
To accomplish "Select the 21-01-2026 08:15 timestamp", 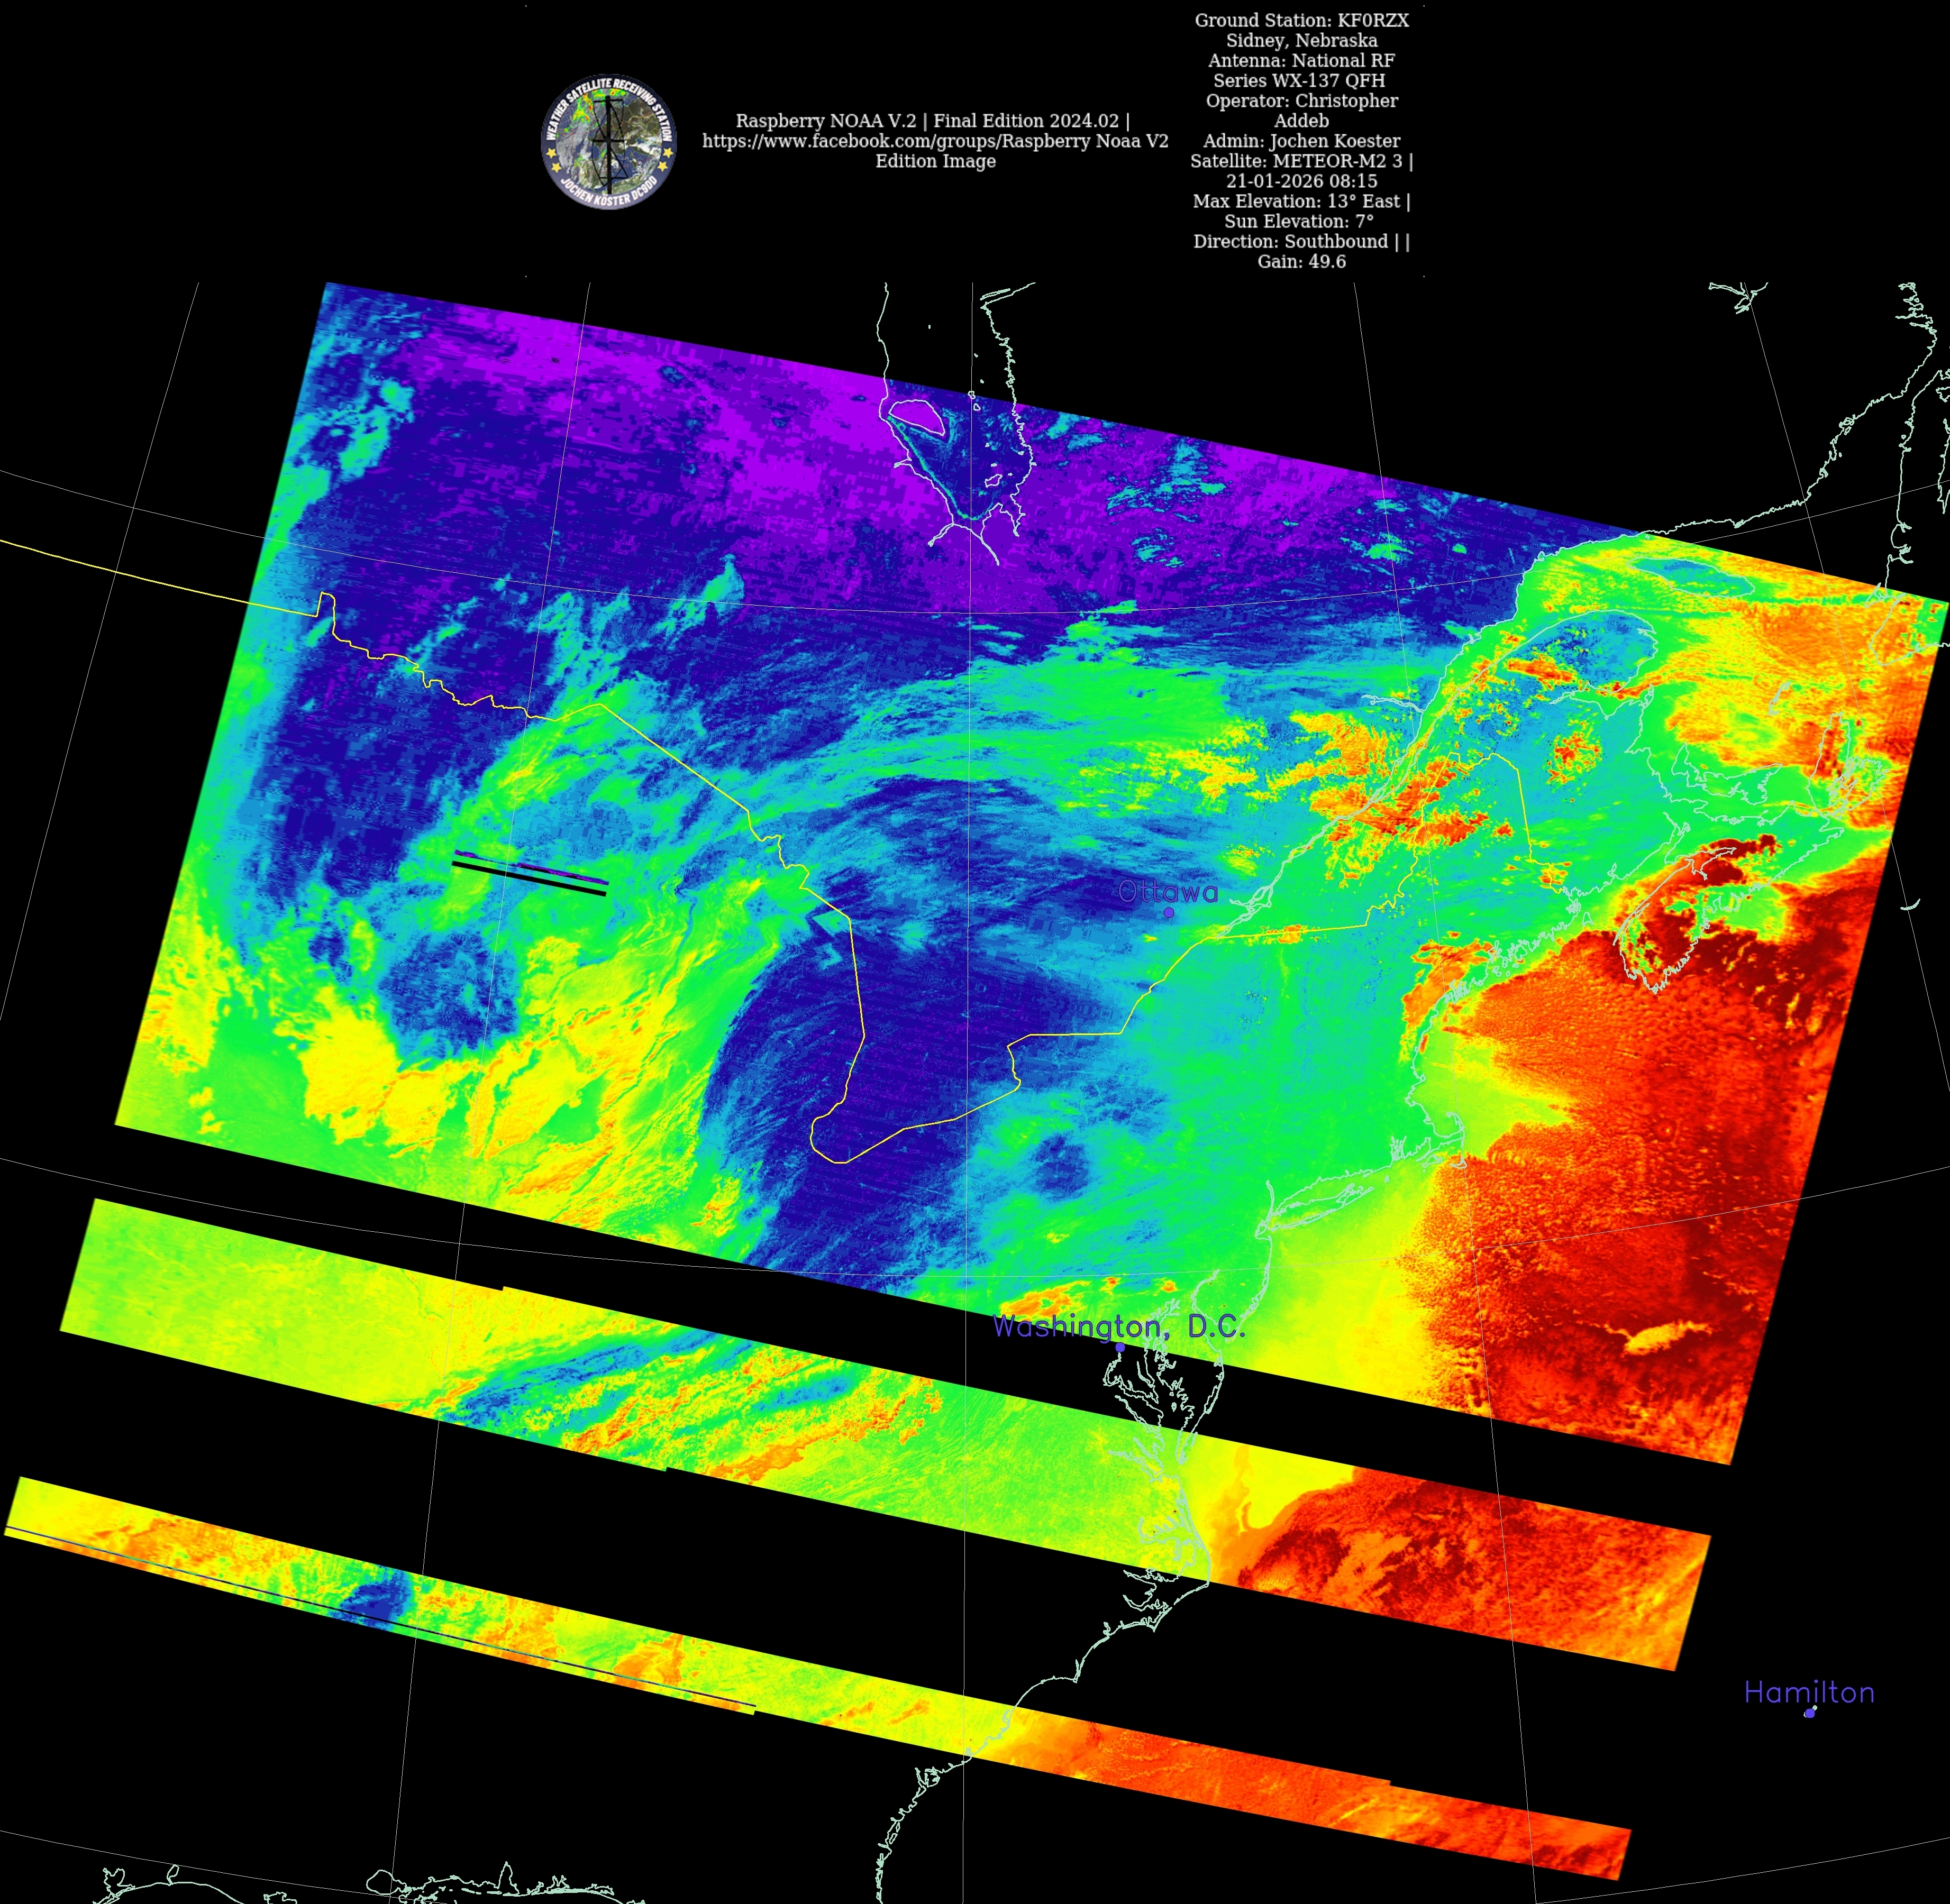I will click(x=1301, y=181).
